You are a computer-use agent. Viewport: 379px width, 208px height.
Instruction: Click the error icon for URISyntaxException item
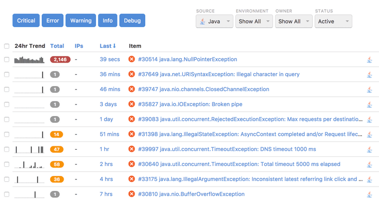tap(132, 74)
